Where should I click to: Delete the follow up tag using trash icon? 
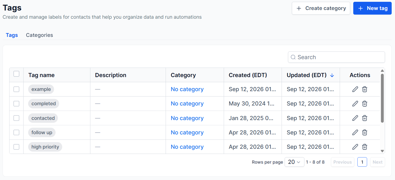coord(365,132)
